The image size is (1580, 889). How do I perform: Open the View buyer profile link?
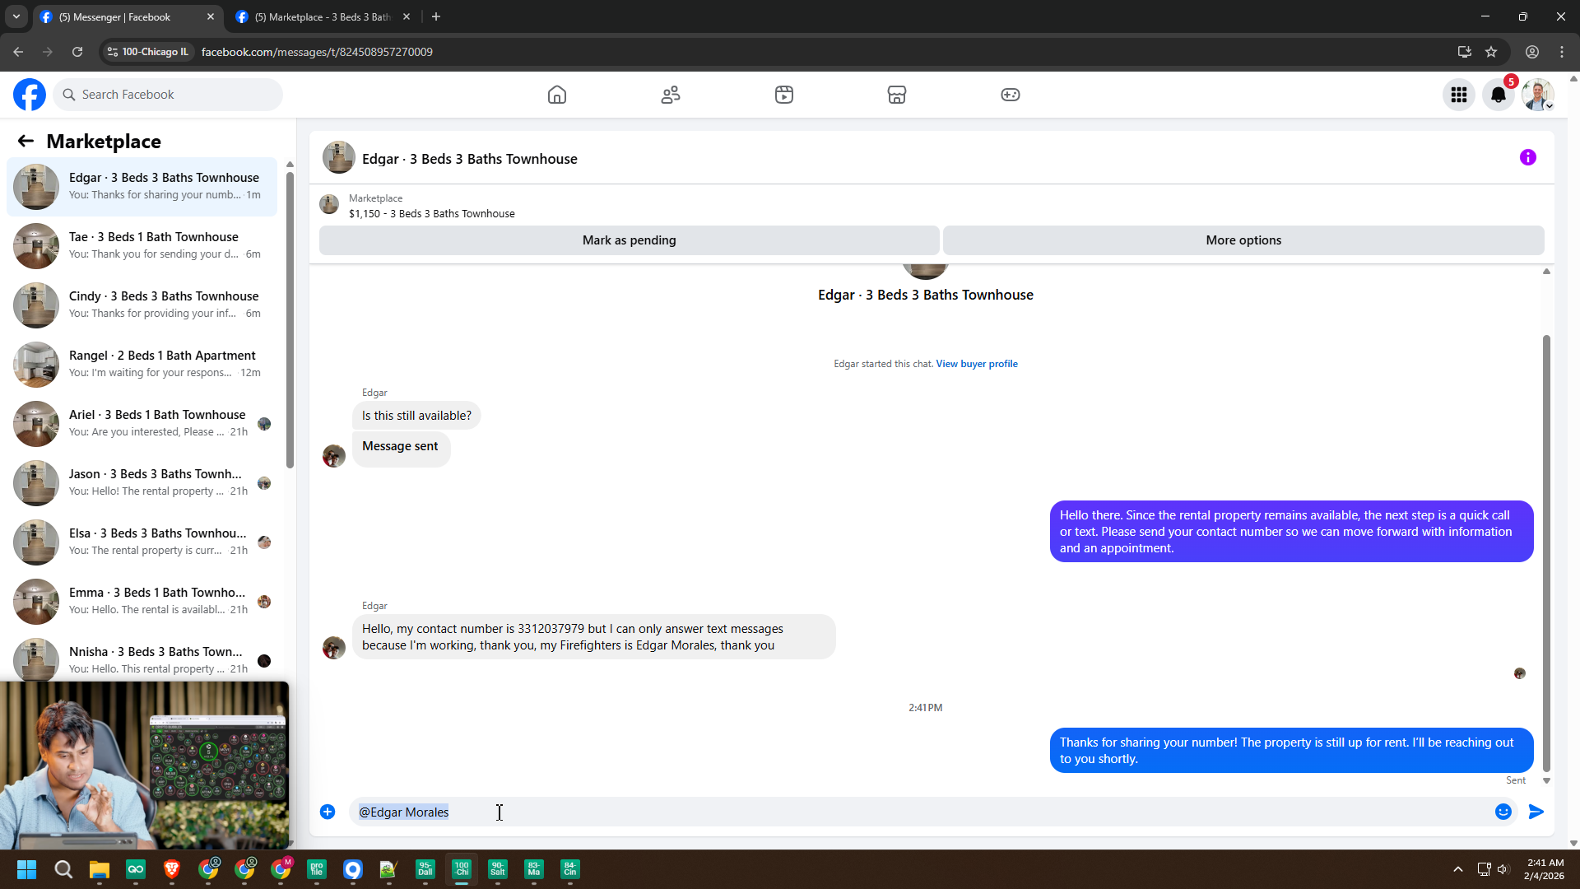(977, 364)
